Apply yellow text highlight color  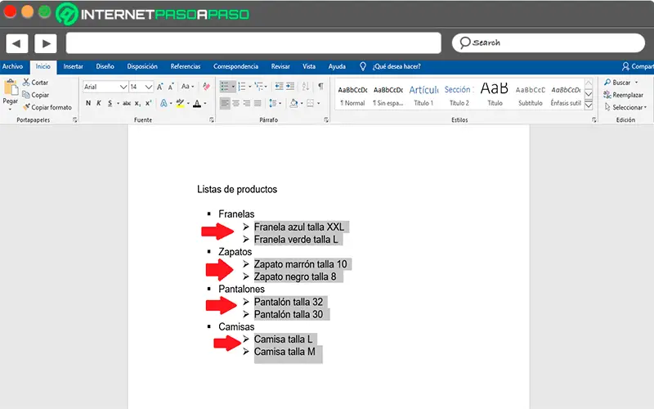click(x=180, y=103)
